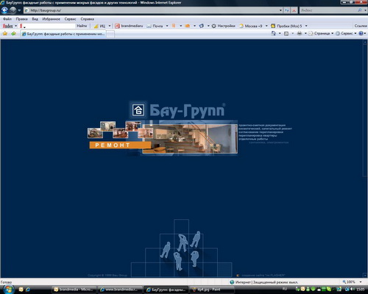This screenshot has width=368, height=294.
Task: Click the 15:05 system clock
Action: pyautogui.click(x=361, y=290)
